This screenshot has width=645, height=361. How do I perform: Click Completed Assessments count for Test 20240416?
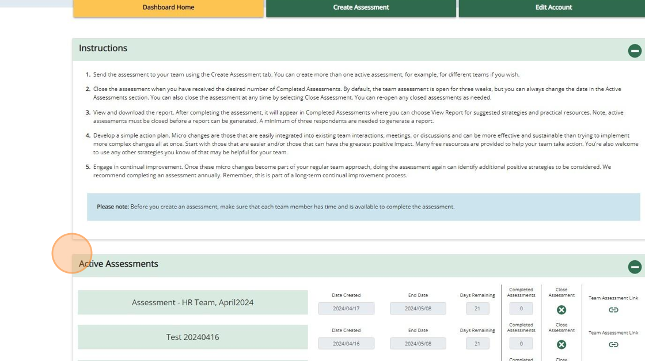coord(521,343)
